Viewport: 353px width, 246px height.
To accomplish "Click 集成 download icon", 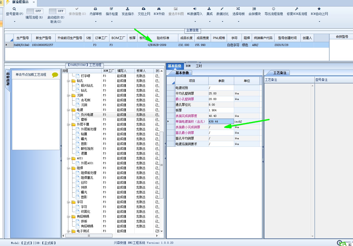I will point(209,9).
